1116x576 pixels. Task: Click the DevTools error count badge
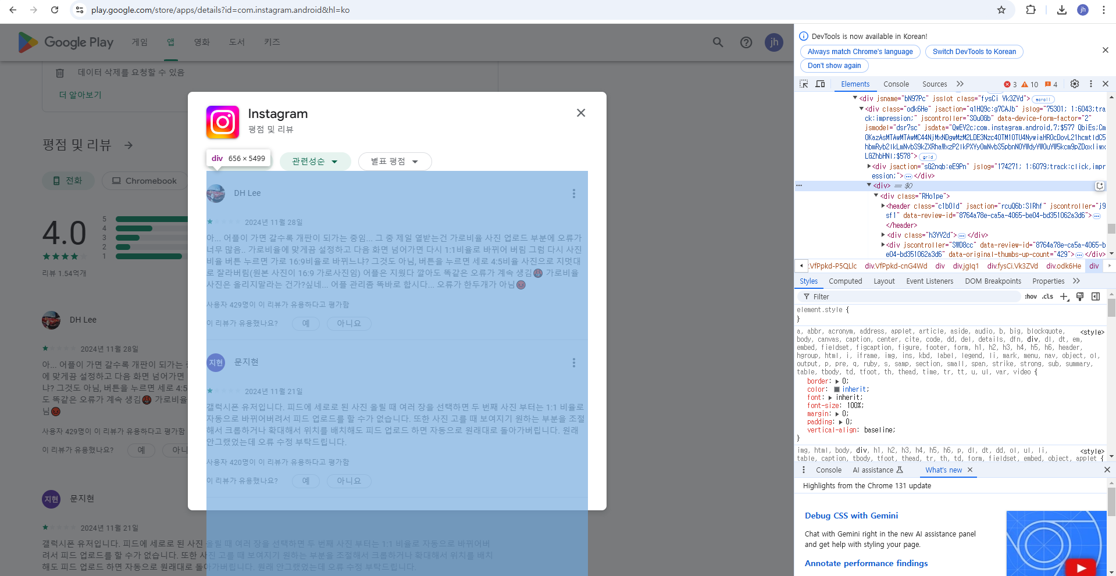point(1010,85)
